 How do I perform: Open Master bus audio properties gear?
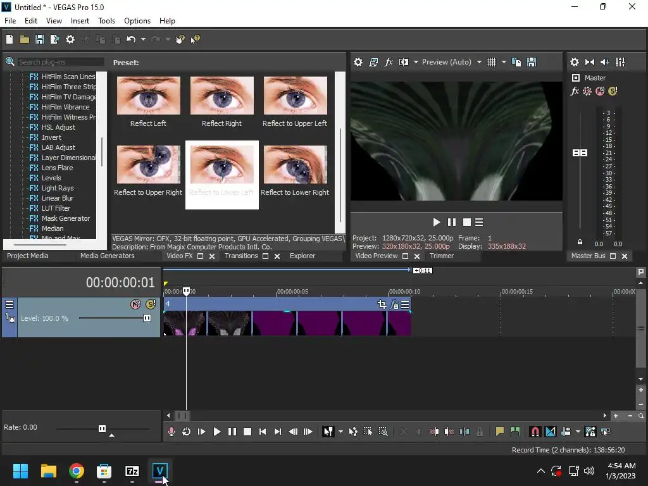pos(575,62)
